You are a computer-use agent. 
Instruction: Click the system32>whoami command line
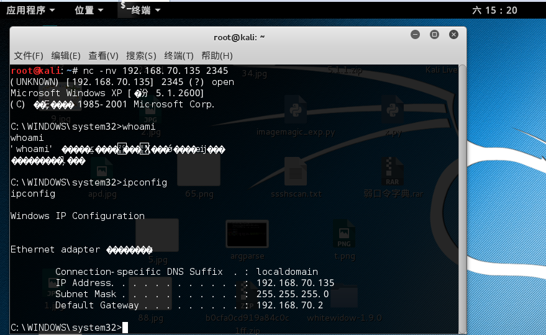click(83, 127)
